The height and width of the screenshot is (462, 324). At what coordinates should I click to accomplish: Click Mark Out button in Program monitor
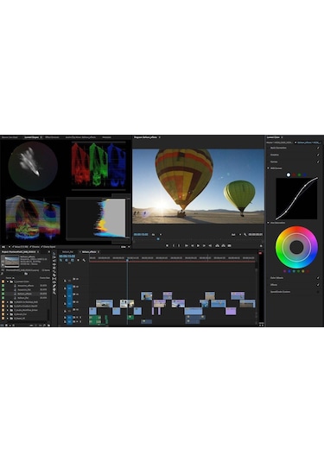179,245
